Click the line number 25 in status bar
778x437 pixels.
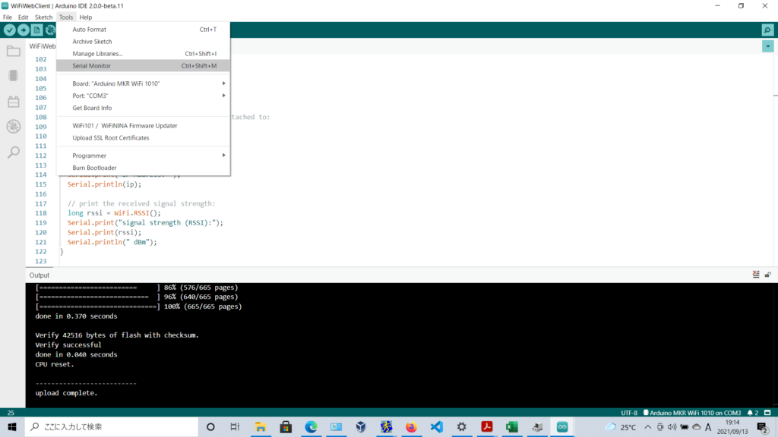(x=11, y=413)
